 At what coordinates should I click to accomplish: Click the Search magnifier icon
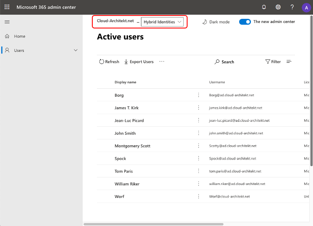[217, 62]
